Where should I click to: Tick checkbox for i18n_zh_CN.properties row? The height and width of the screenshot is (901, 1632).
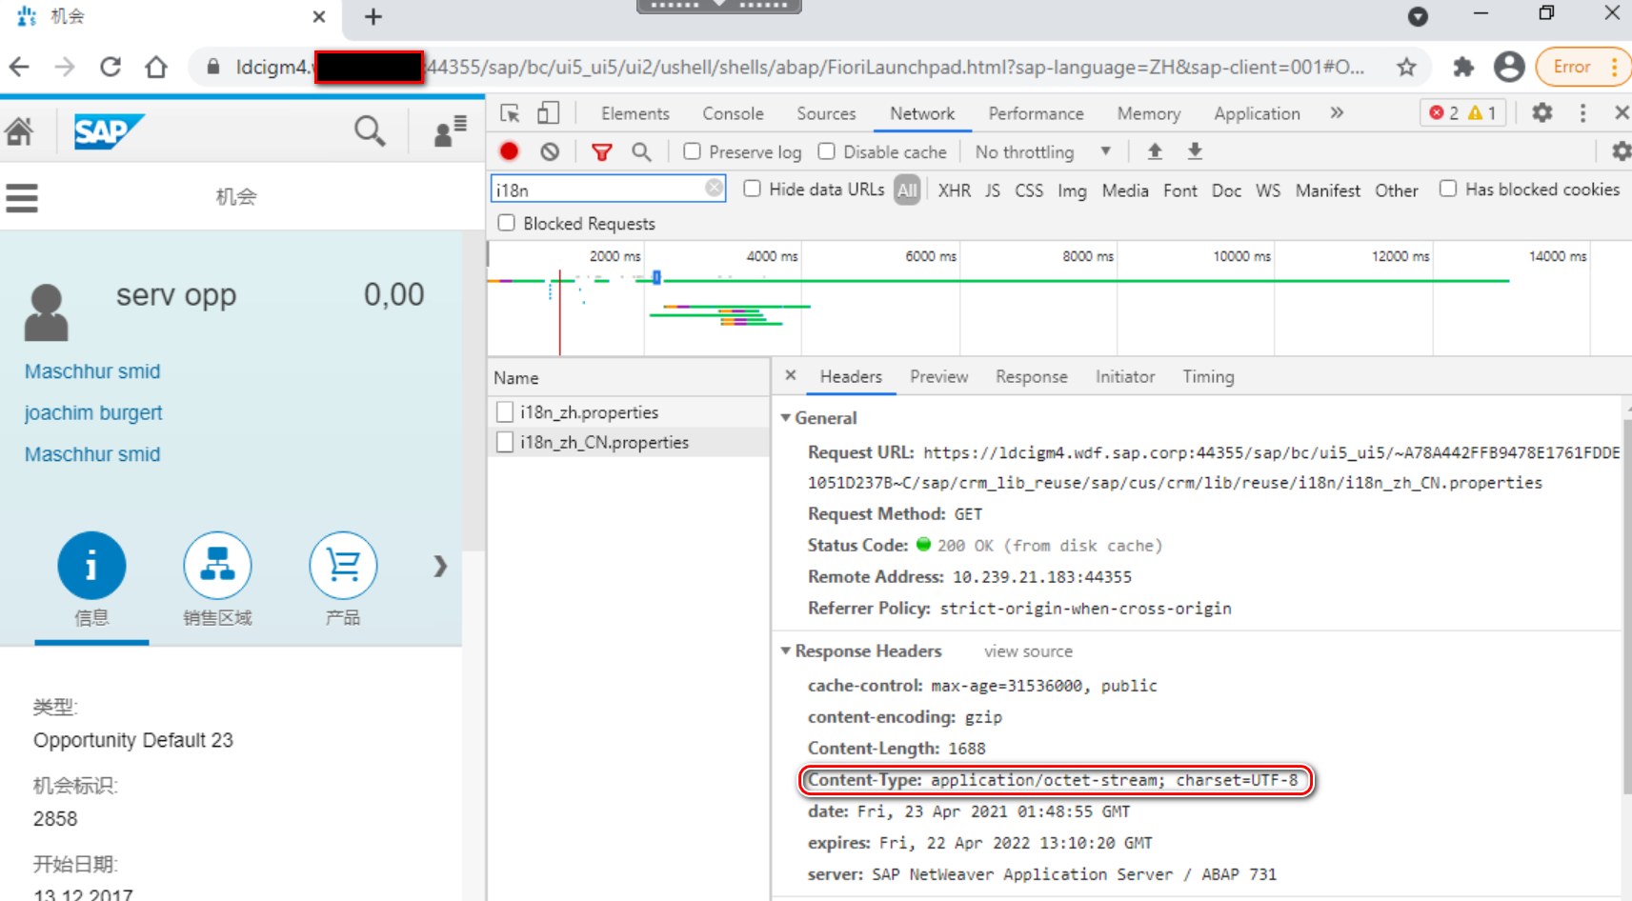pos(505,442)
